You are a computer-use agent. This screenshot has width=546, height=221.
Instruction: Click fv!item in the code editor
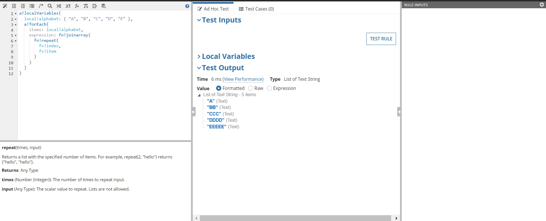(48, 51)
